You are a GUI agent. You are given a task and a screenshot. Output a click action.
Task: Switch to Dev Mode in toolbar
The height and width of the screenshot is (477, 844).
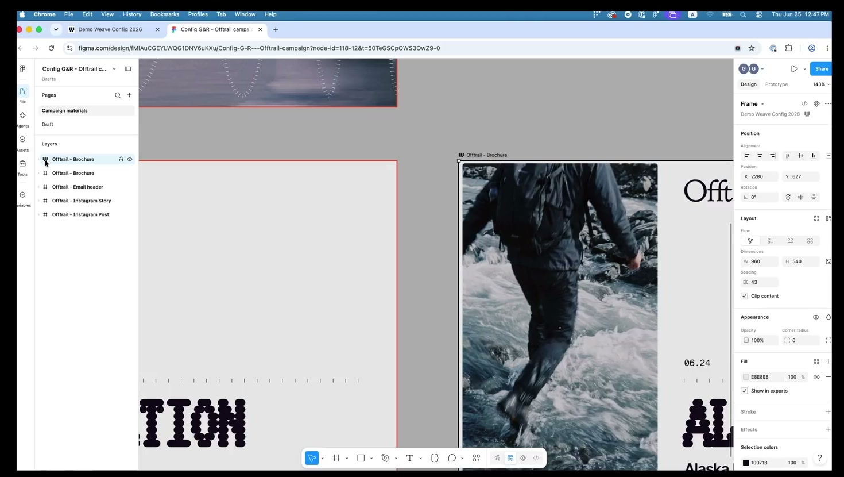[x=536, y=458]
